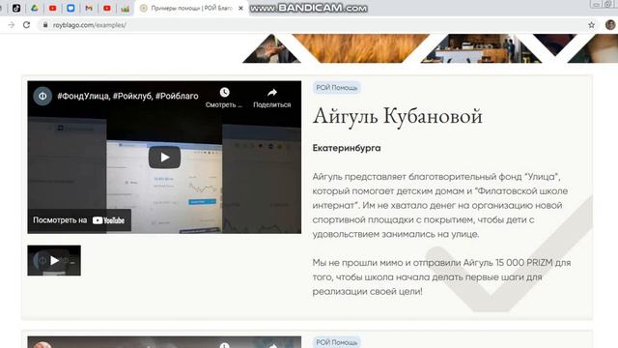Click the channel avatar Ф in video header

(x=42, y=96)
